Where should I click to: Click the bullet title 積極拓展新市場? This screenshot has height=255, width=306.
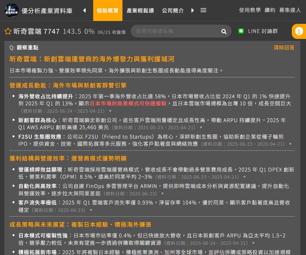[x=38, y=252]
